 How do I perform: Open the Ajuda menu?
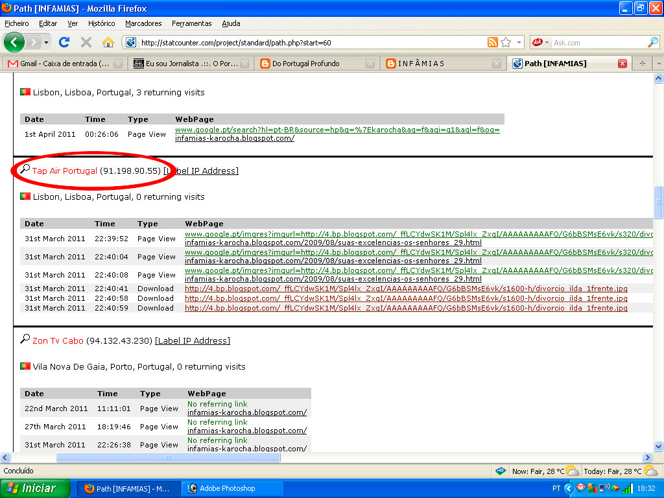[231, 23]
